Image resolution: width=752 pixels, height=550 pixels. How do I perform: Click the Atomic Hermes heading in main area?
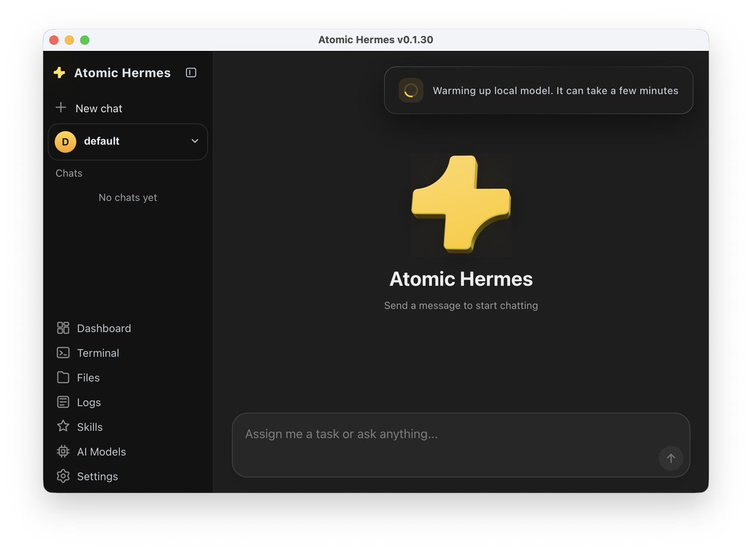(x=461, y=279)
